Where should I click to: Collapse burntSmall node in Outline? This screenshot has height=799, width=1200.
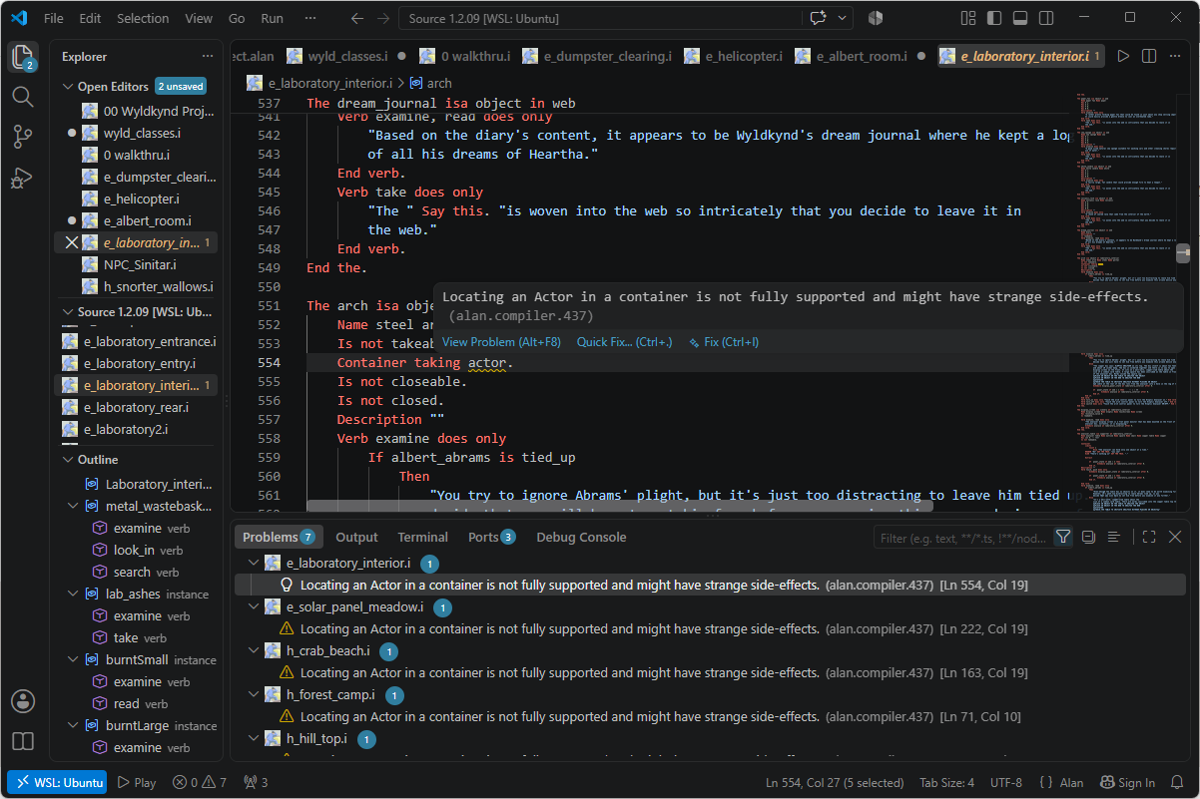[x=73, y=659]
